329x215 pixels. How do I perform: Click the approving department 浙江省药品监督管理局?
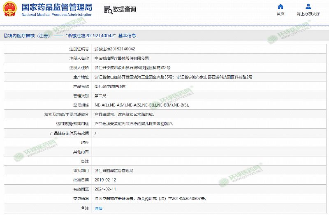114,170
